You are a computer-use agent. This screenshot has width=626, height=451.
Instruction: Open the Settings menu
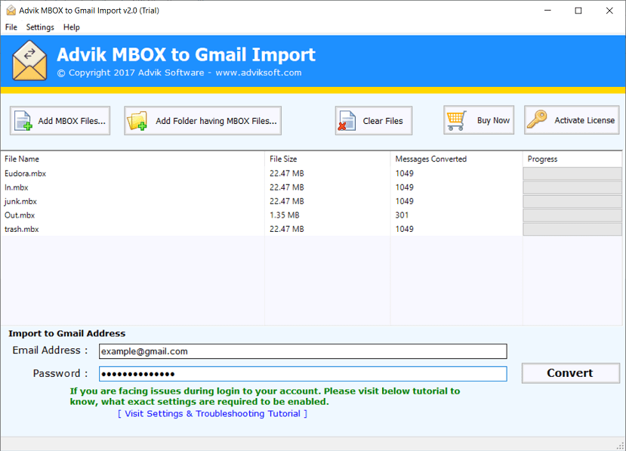coord(40,27)
